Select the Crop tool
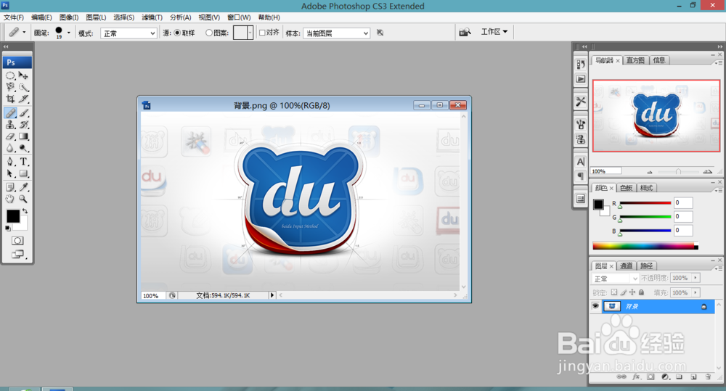Viewport: 726px width, 391px height. click(10, 99)
